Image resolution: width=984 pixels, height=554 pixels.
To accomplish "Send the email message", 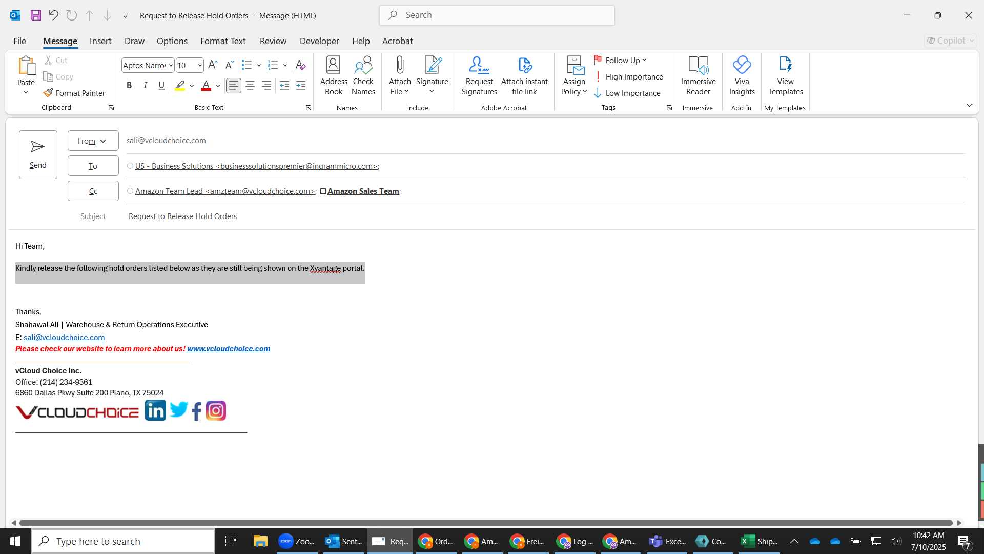I will point(38,154).
